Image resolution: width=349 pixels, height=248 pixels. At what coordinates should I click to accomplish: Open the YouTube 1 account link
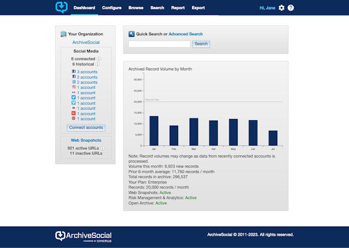pyautogui.click(x=86, y=109)
